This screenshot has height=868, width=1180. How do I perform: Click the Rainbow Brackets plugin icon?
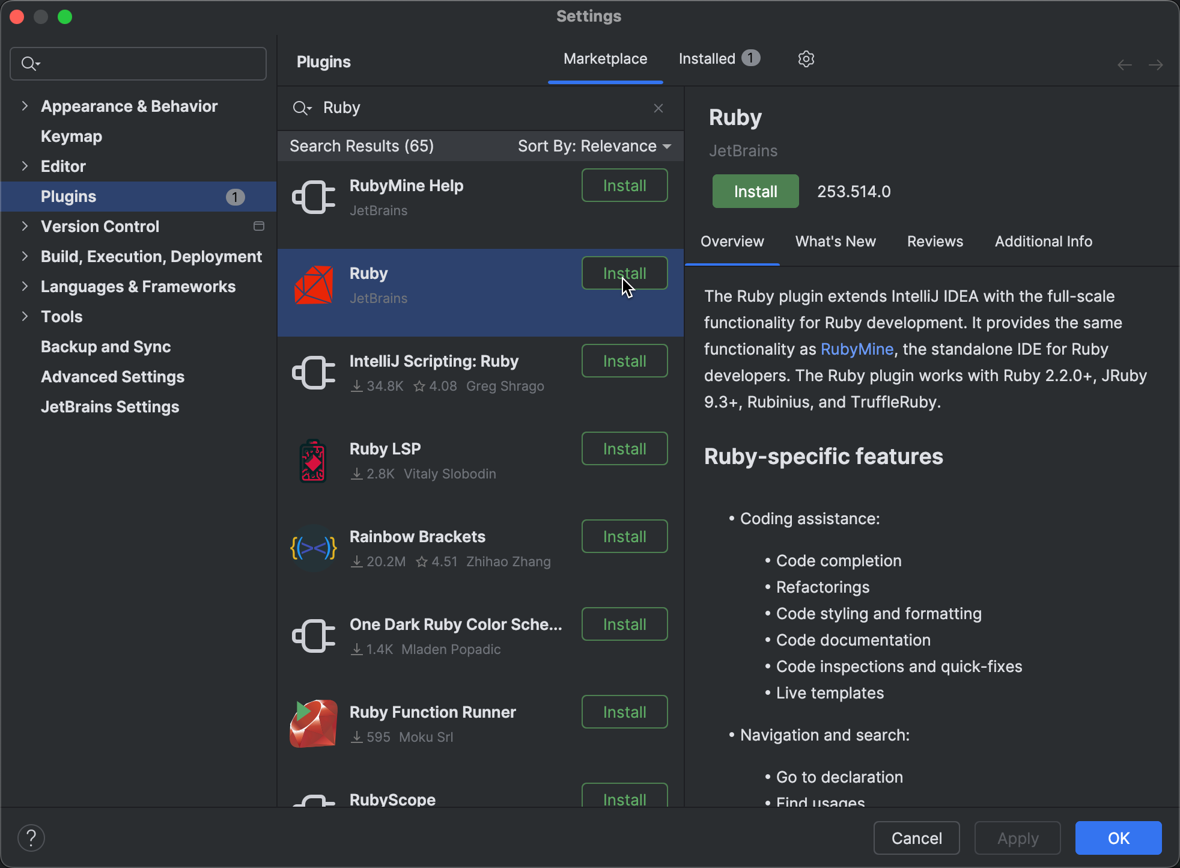[313, 548]
